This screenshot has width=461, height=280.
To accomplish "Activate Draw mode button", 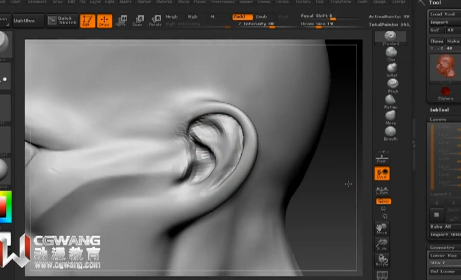I will coord(104,21).
